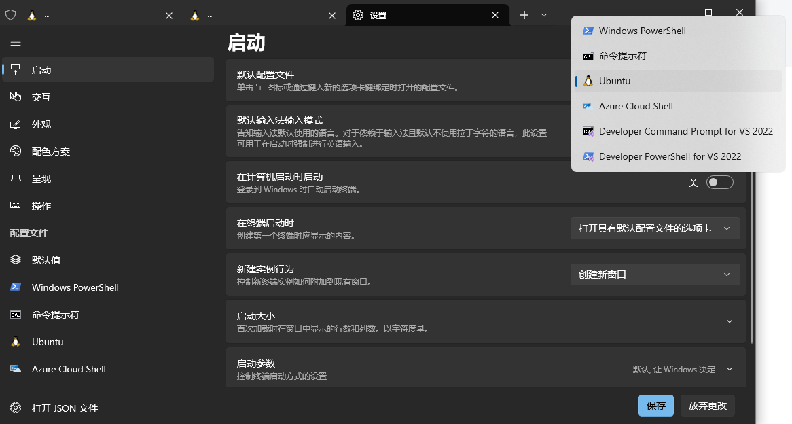Viewport: 792px width, 424px height.
Task: Open 配色方案 settings page
Action: tap(109, 151)
